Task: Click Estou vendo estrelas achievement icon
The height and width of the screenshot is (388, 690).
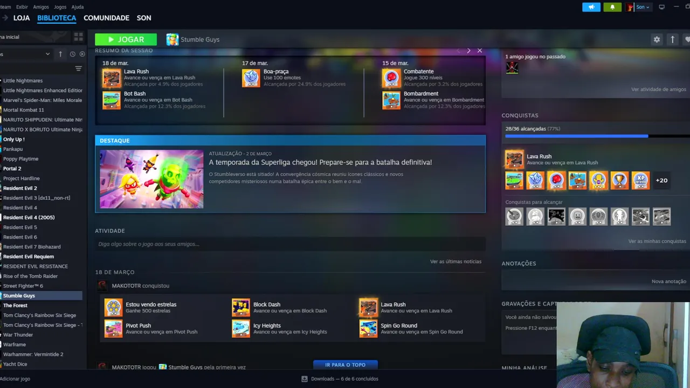Action: pos(113,307)
